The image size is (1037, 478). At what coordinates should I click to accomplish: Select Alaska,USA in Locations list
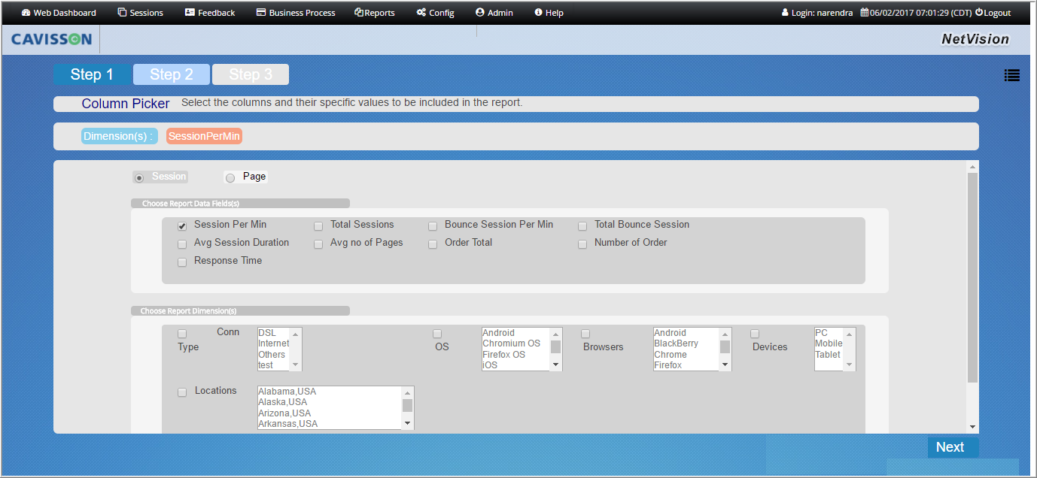coord(330,402)
